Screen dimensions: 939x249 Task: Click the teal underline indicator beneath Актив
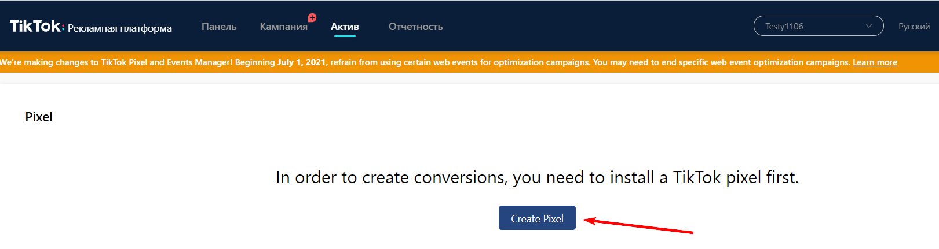click(345, 36)
